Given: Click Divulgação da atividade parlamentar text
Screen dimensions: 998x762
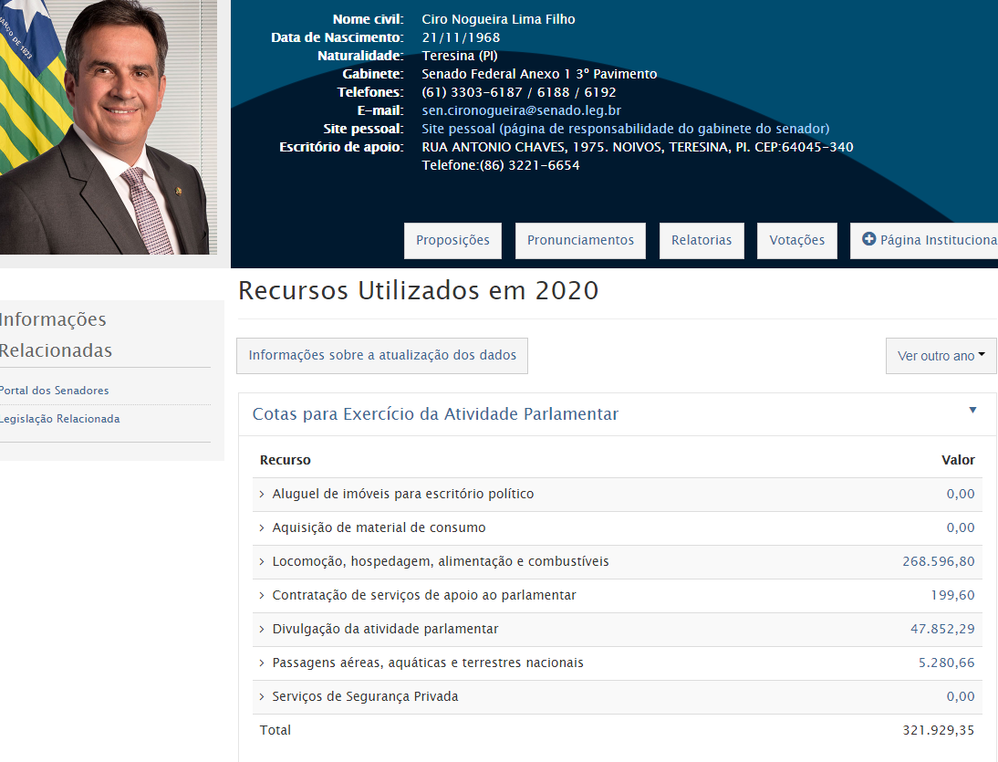Looking at the screenshot, I should point(385,629).
